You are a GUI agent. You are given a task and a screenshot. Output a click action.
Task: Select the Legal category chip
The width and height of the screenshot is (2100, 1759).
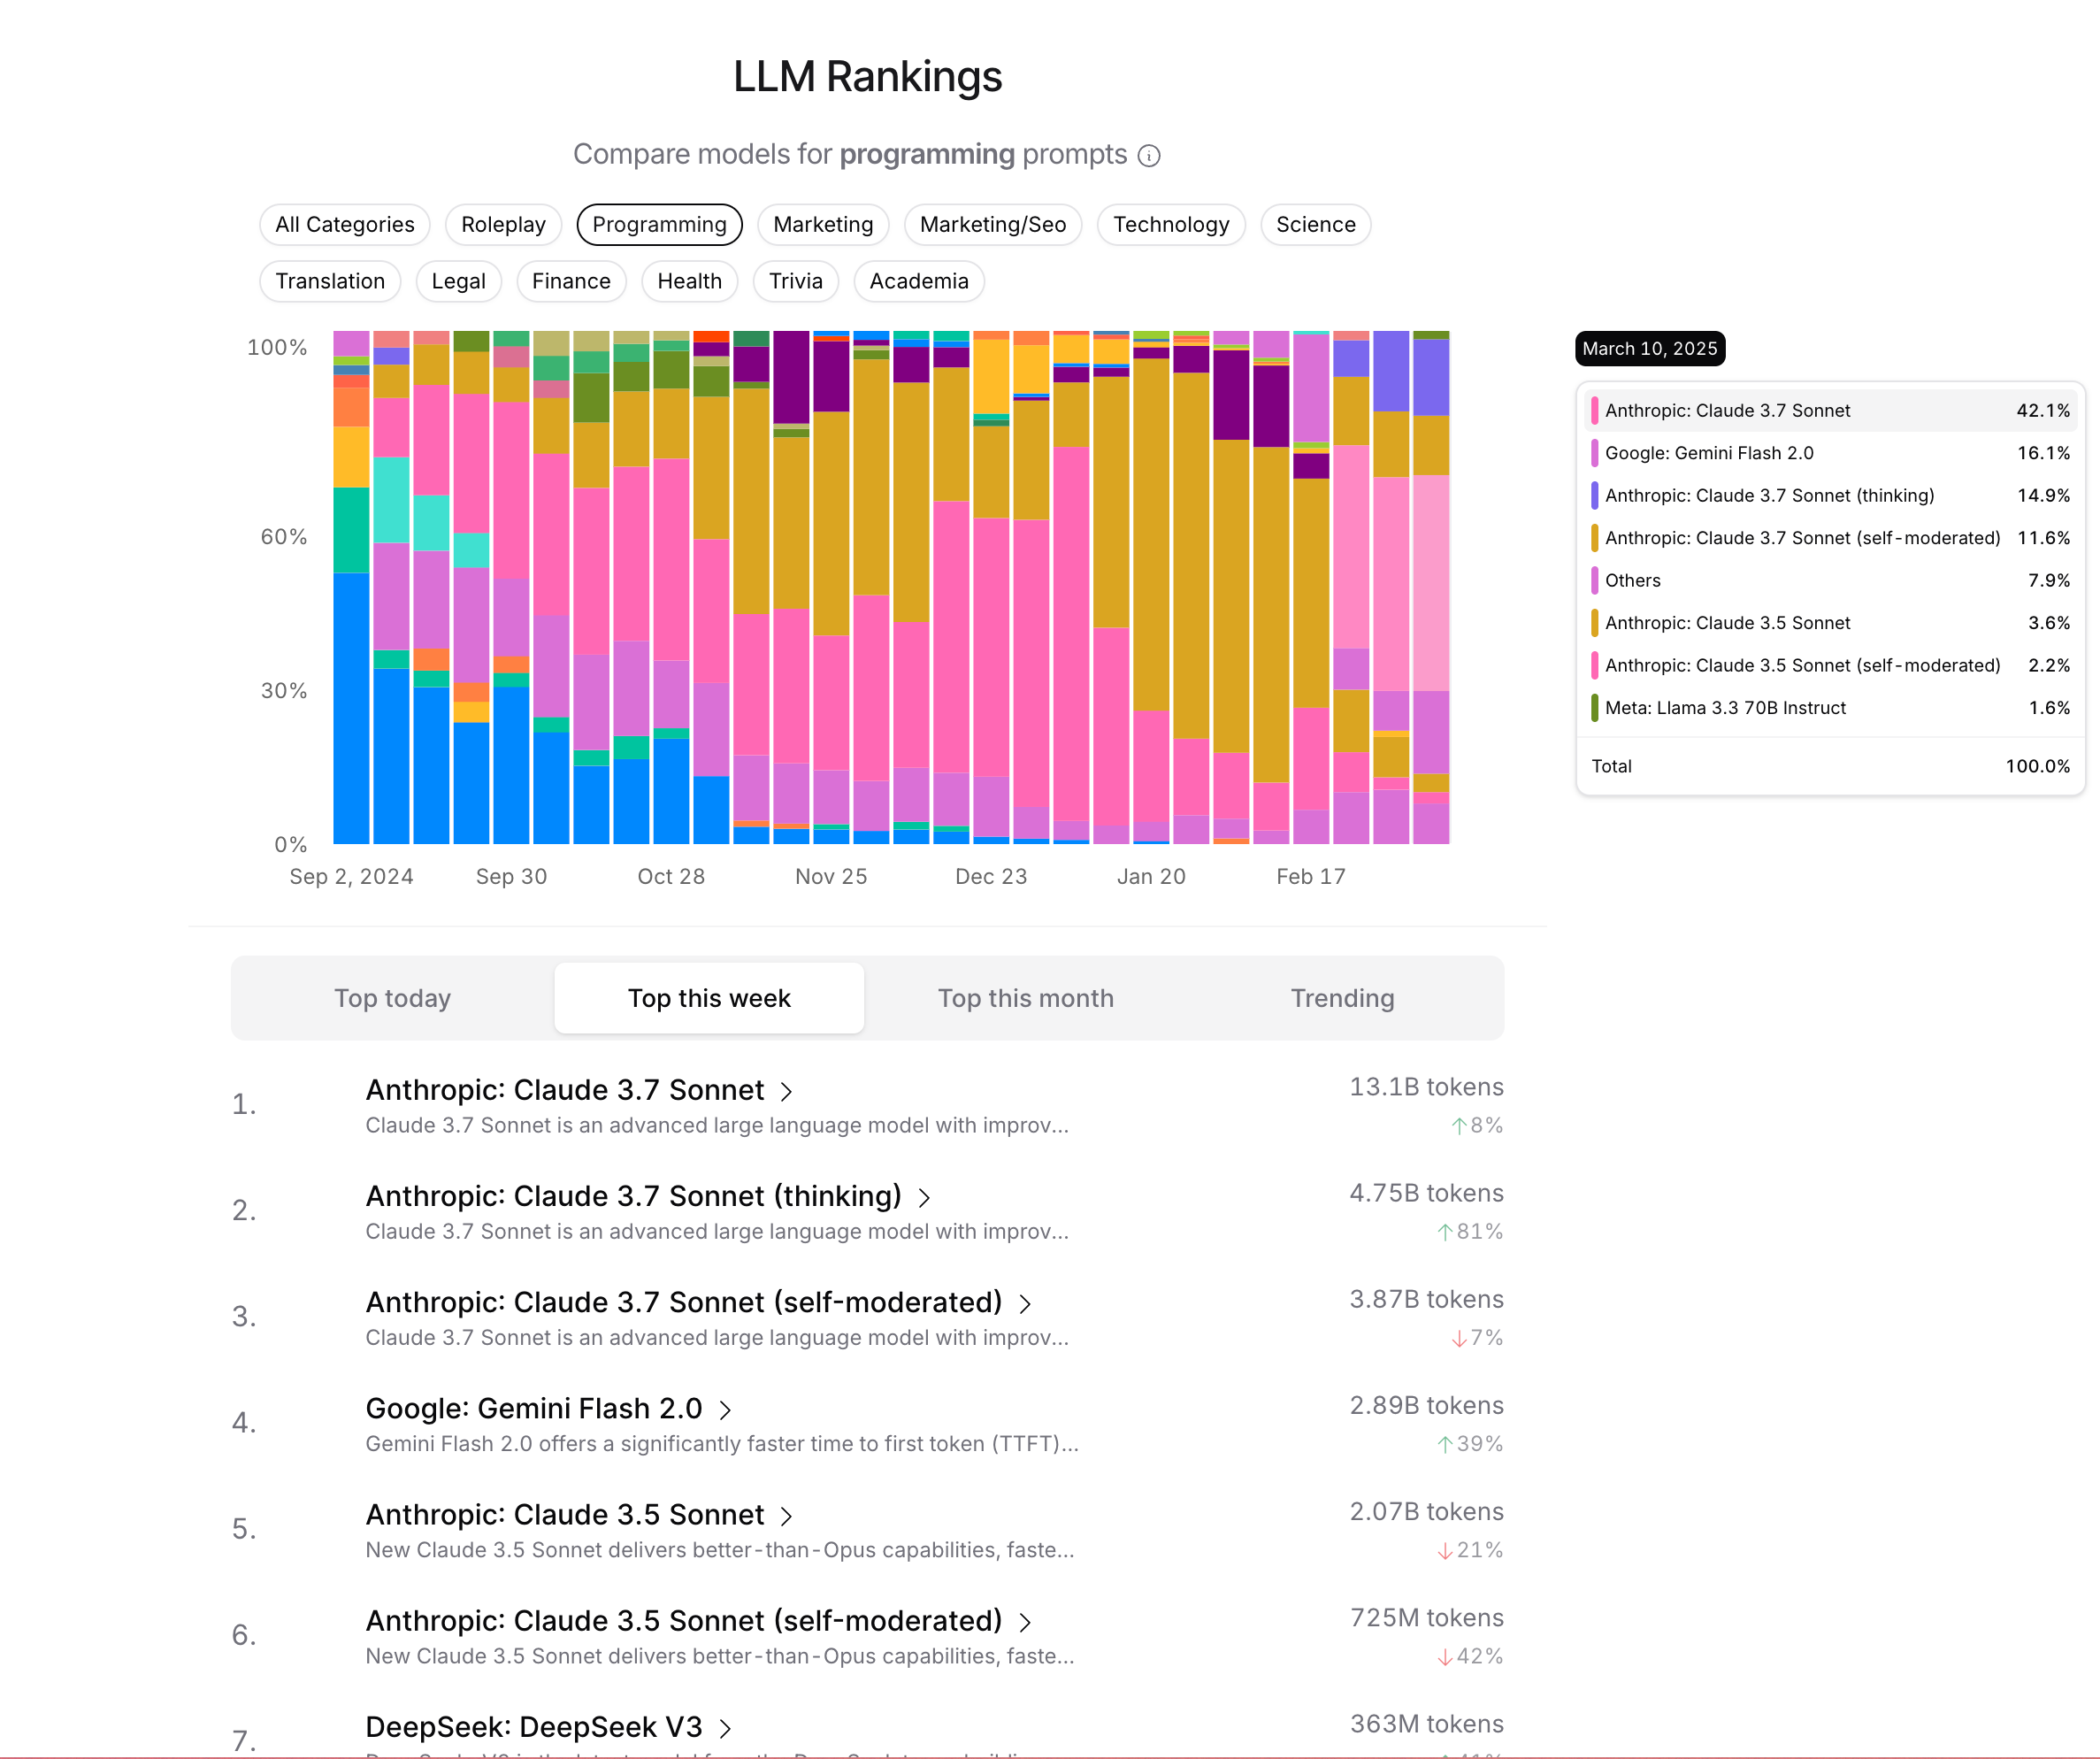459,281
